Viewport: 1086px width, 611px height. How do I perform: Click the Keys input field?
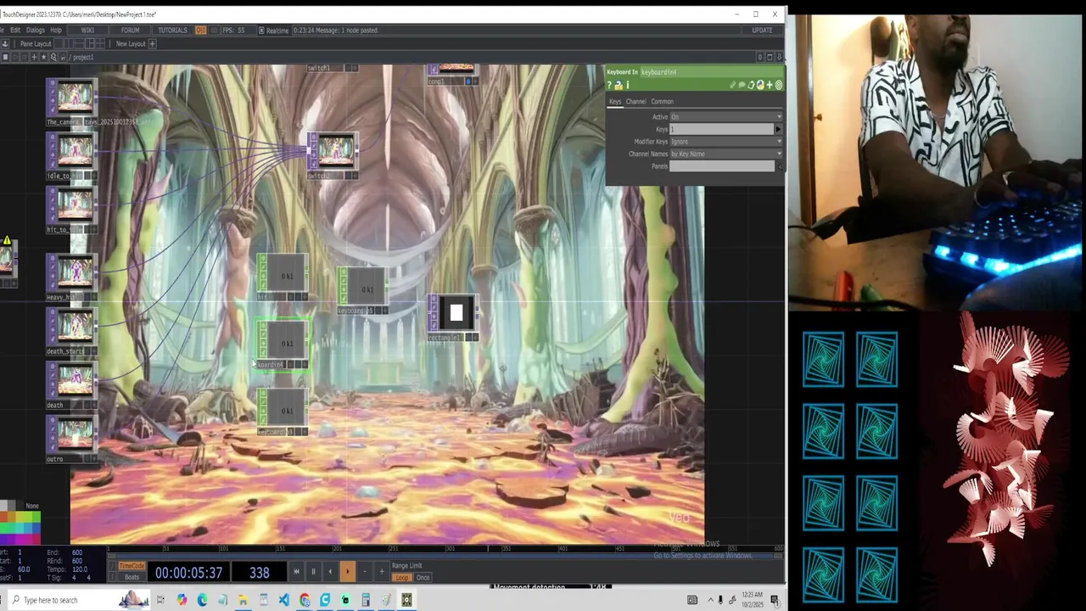(x=721, y=129)
